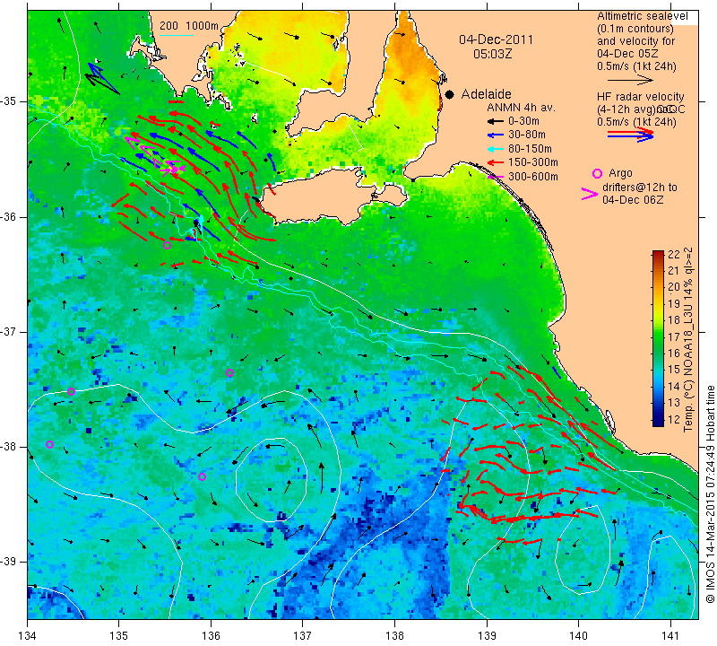This screenshot has width=717, height=646.
Task: Click the longitude axis label '137'
Action: click(303, 635)
